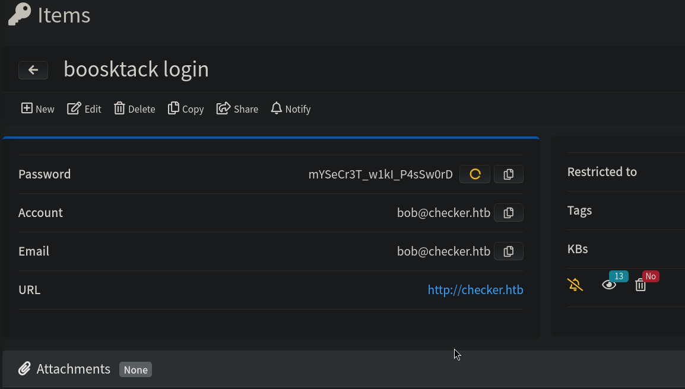
Task: Click the eye icon with 13 views
Action: click(x=609, y=285)
